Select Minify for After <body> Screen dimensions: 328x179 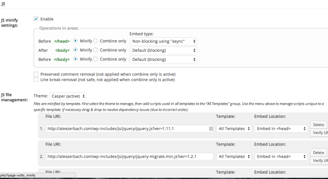pyautogui.click(x=75, y=50)
